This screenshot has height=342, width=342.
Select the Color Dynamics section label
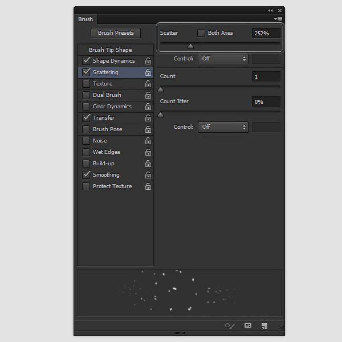[112, 107]
